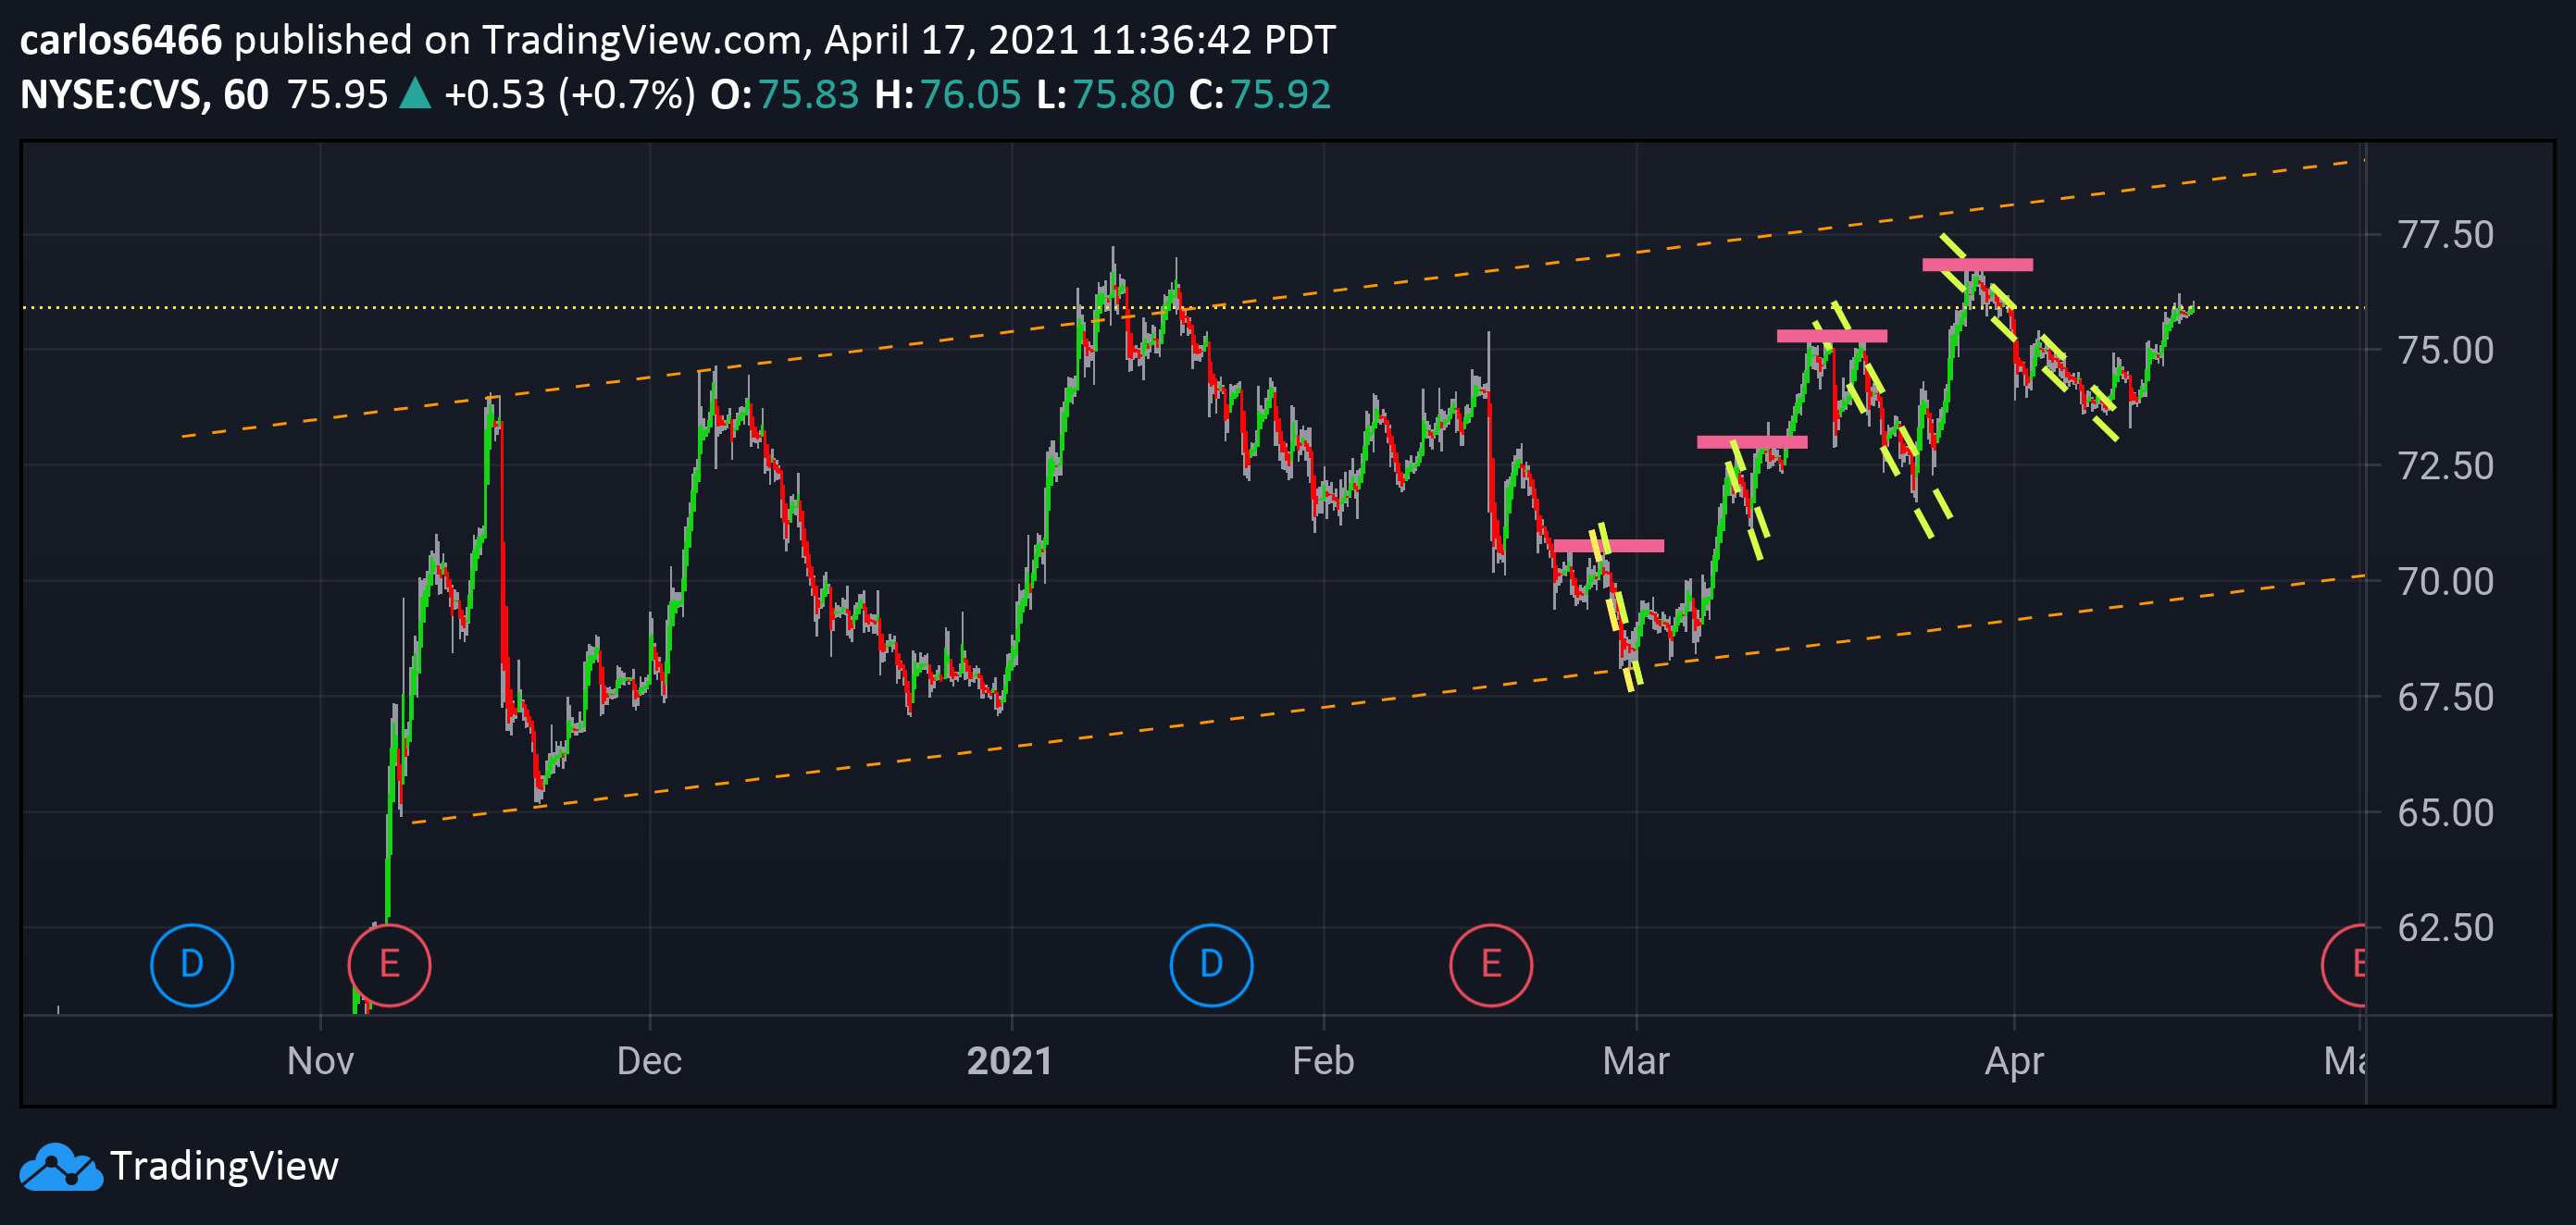Click the dividend marker in late January

1211,964
